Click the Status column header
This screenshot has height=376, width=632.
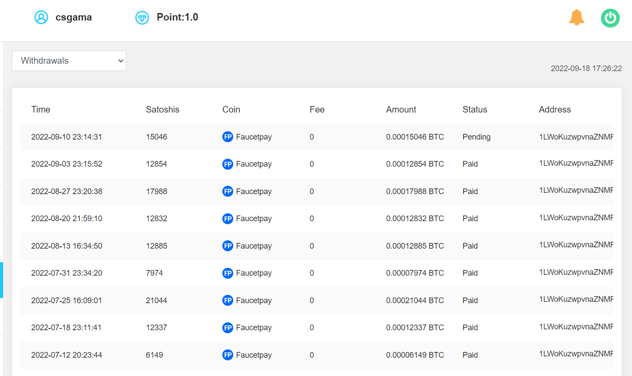pos(475,109)
